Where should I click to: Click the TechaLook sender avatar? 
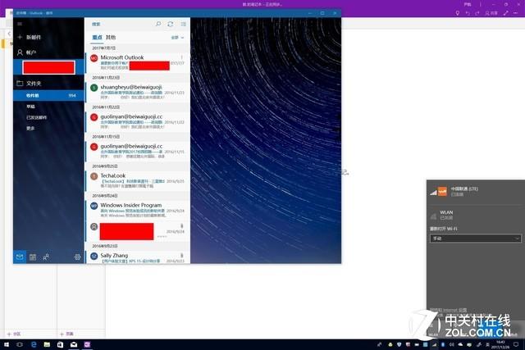94,176
